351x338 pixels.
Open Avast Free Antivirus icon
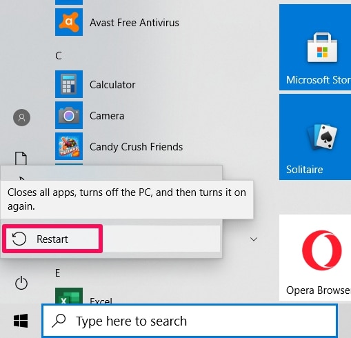point(69,22)
